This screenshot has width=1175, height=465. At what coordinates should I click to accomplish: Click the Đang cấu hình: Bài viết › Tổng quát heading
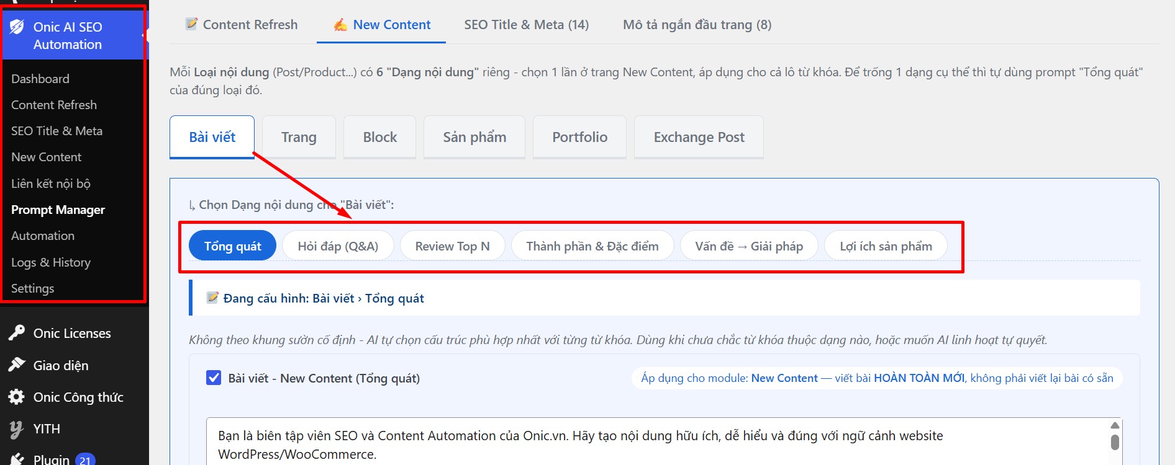(x=324, y=298)
